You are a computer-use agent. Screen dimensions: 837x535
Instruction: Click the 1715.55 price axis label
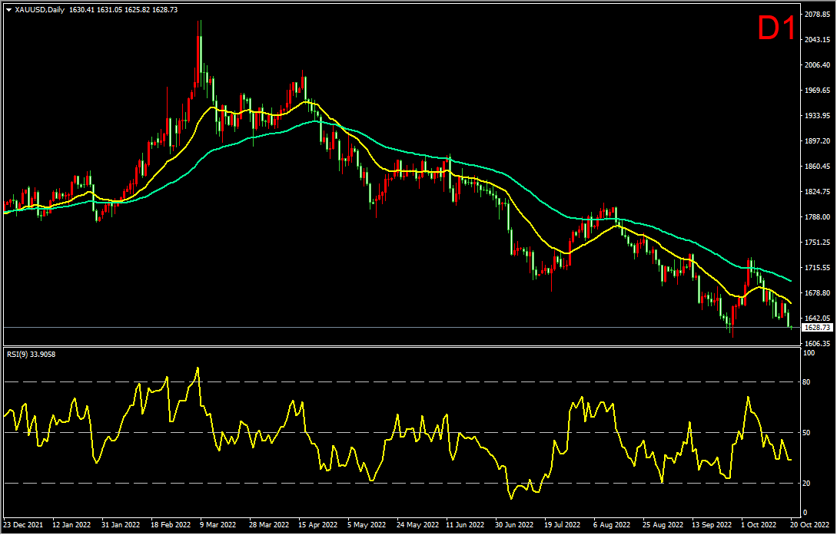pos(817,267)
